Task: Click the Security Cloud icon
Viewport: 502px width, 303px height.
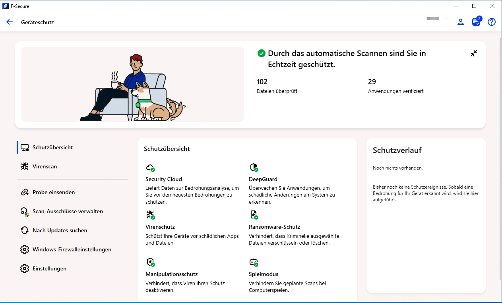Action: (150, 167)
